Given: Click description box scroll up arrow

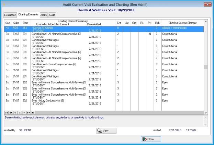Looking at the screenshot, I should [x=205, y=118].
